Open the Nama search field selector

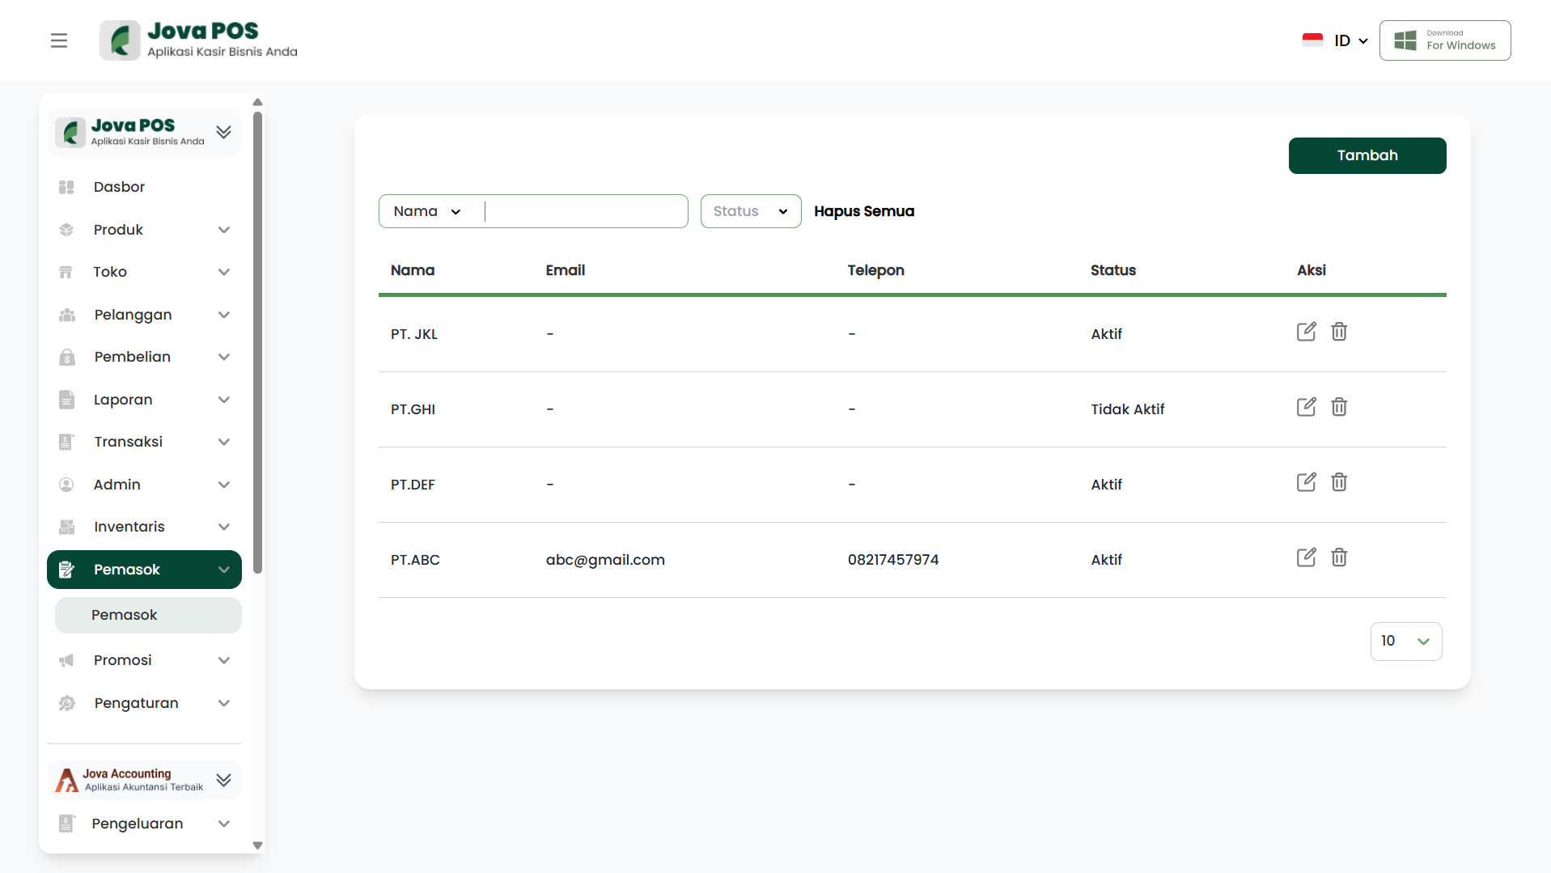[427, 211]
